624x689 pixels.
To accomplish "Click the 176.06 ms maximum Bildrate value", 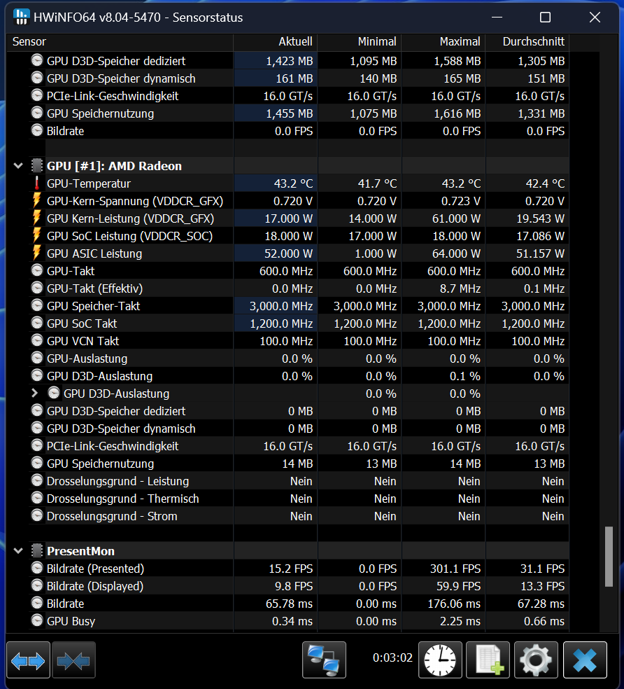I will tap(454, 604).
